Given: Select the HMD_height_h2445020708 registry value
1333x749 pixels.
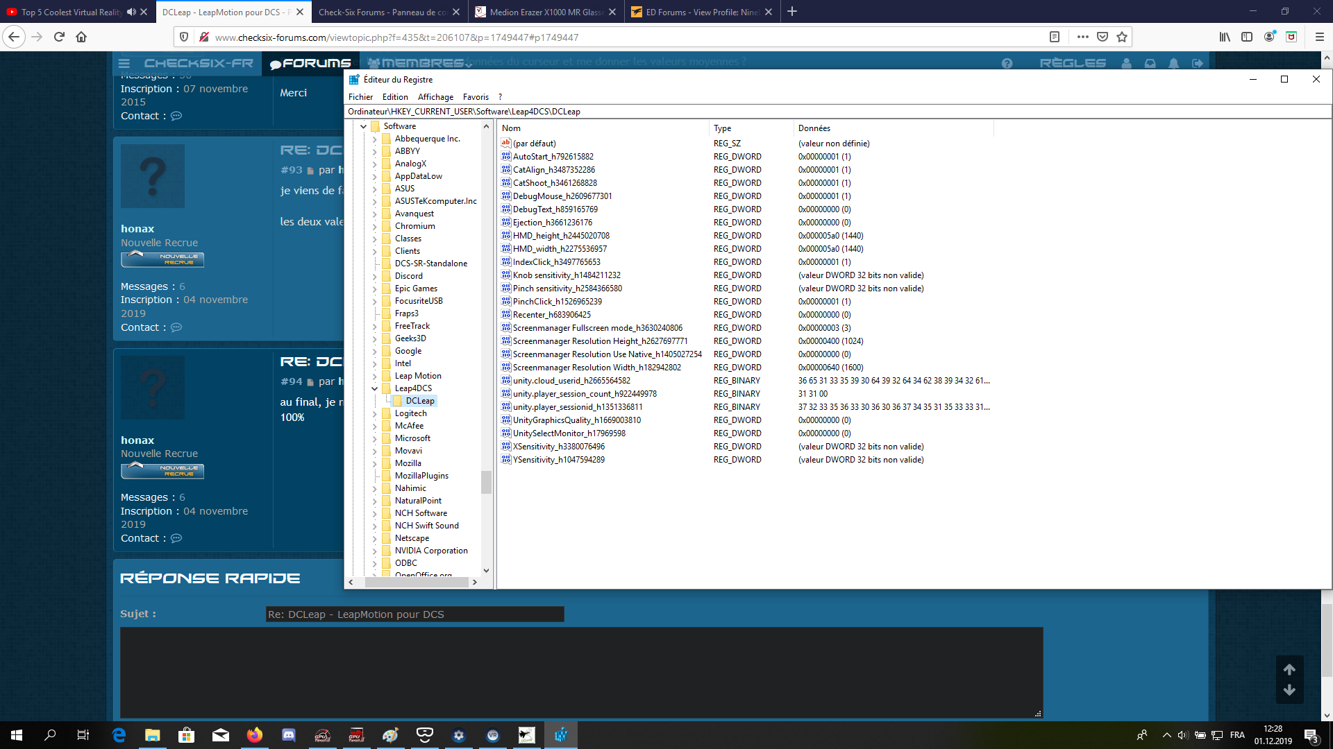Looking at the screenshot, I should point(561,236).
